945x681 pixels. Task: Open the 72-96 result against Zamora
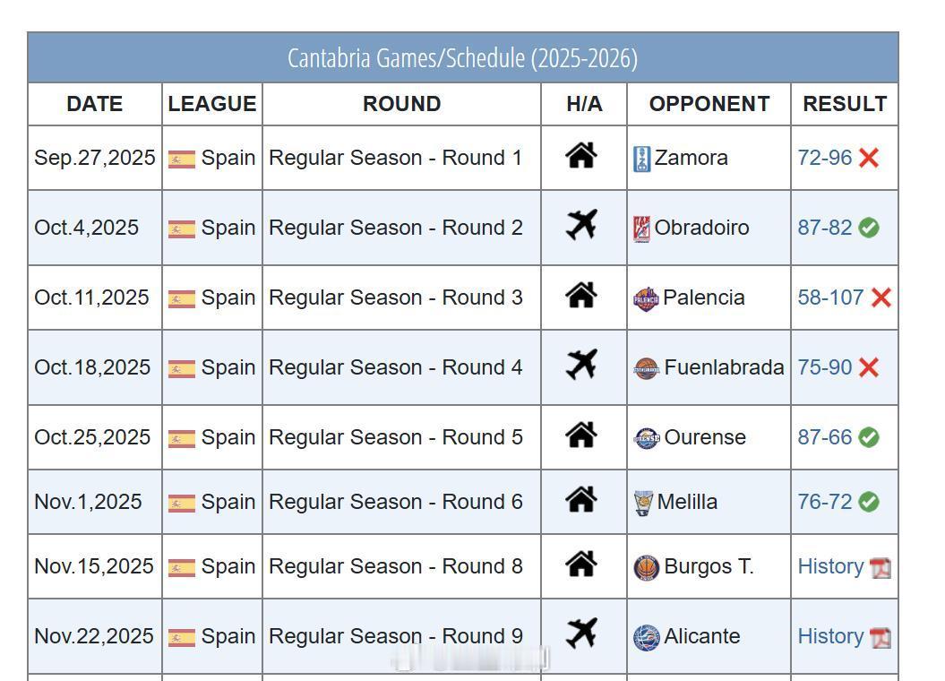click(824, 158)
